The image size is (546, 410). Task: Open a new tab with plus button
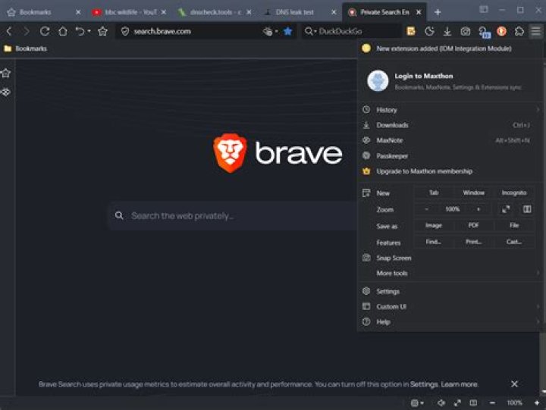pos(438,12)
